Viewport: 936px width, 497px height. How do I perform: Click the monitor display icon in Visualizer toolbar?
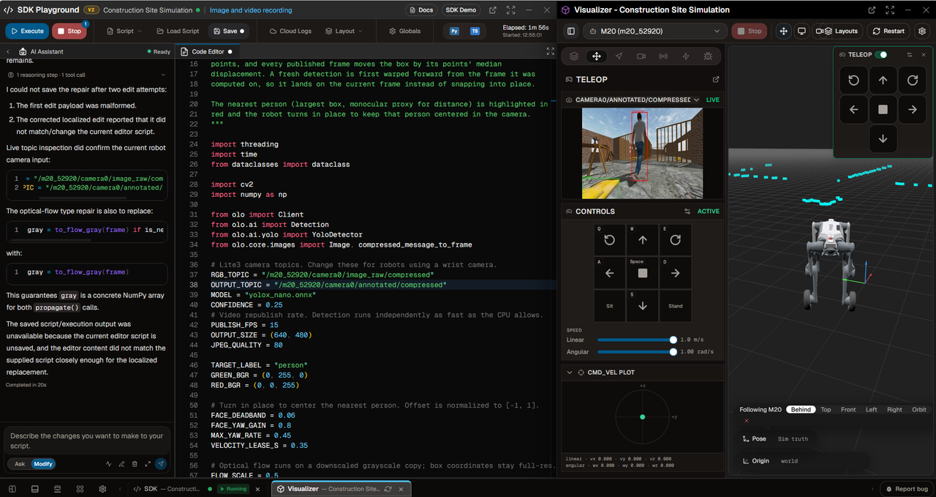801,31
